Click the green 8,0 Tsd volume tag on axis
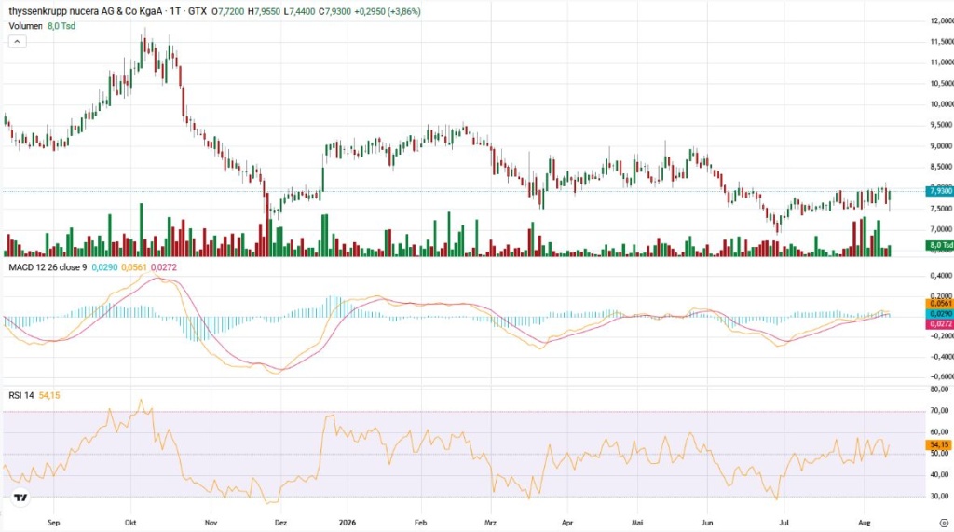 (939, 245)
